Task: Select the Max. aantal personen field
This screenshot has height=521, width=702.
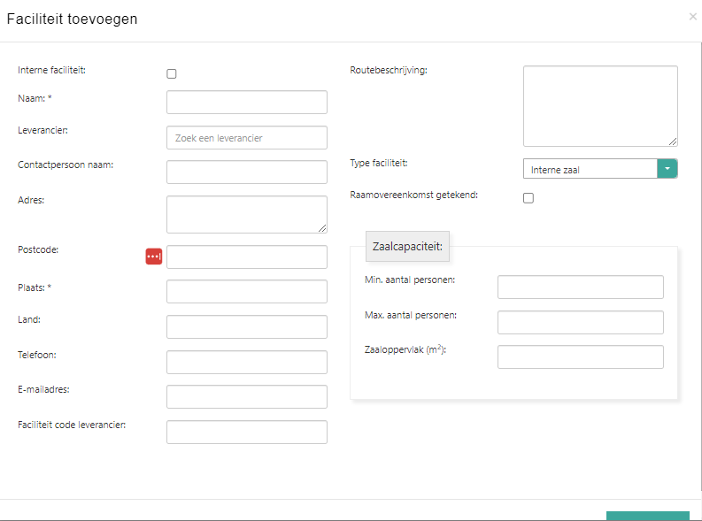Action: (580, 322)
